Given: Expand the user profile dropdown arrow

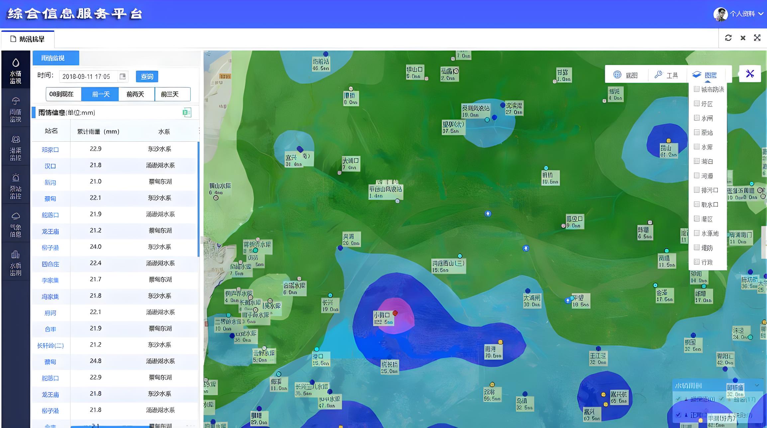Looking at the screenshot, I should [761, 14].
